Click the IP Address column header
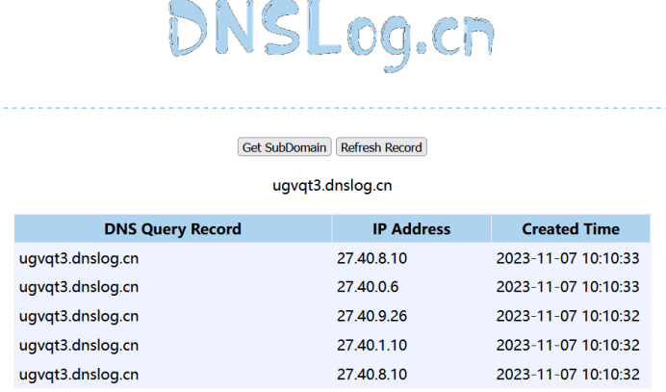 pyautogui.click(x=411, y=229)
